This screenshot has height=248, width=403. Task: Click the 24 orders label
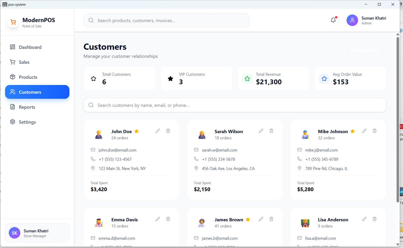(120, 138)
